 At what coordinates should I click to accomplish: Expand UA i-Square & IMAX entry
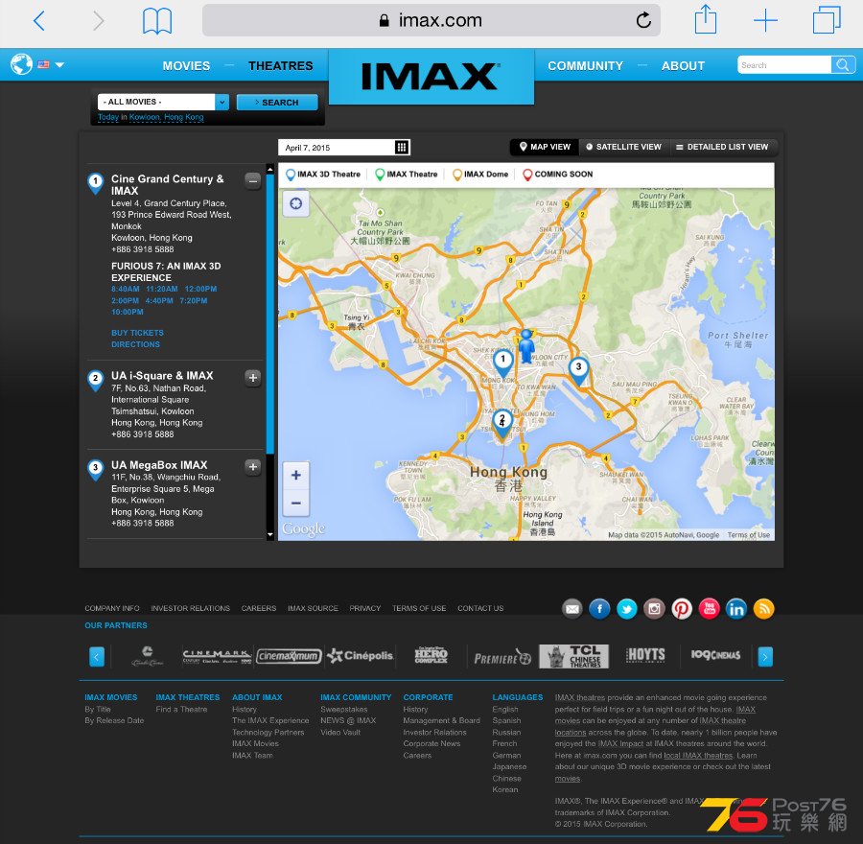252,378
